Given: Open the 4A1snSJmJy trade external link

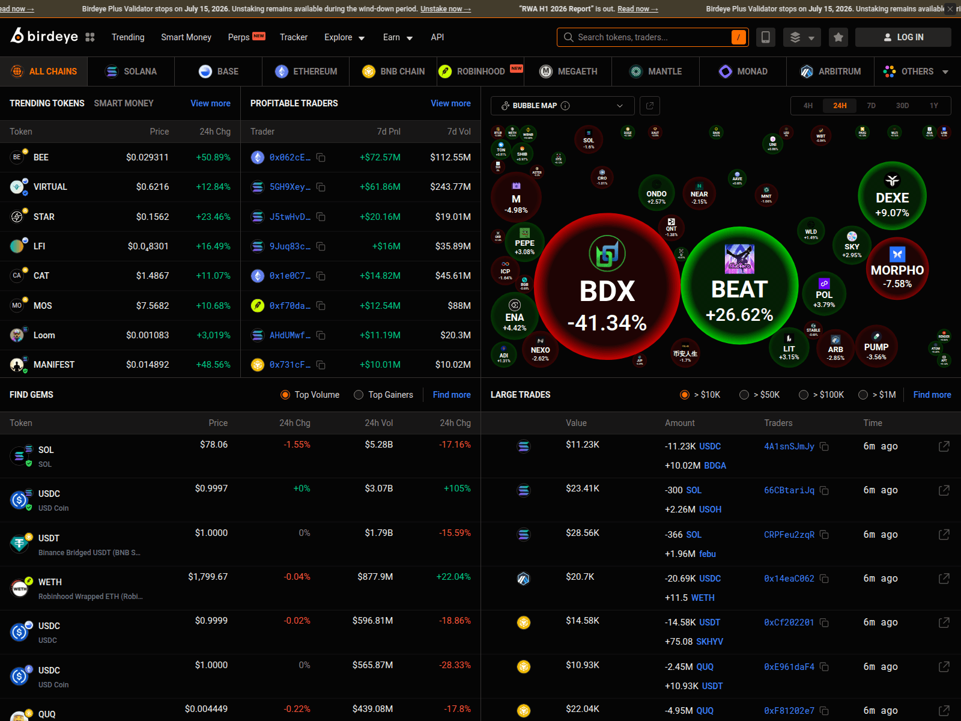Looking at the screenshot, I should 944,446.
